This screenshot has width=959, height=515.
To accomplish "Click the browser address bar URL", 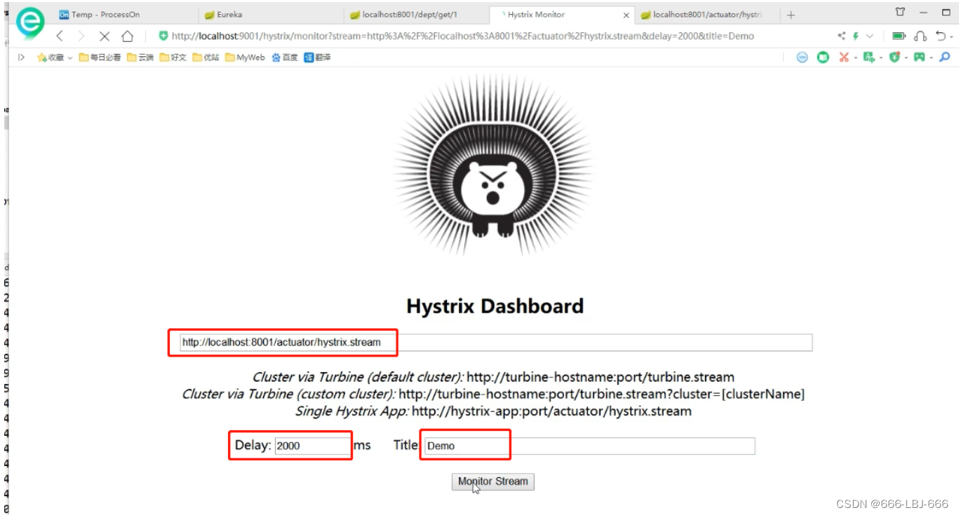I will pyautogui.click(x=463, y=36).
